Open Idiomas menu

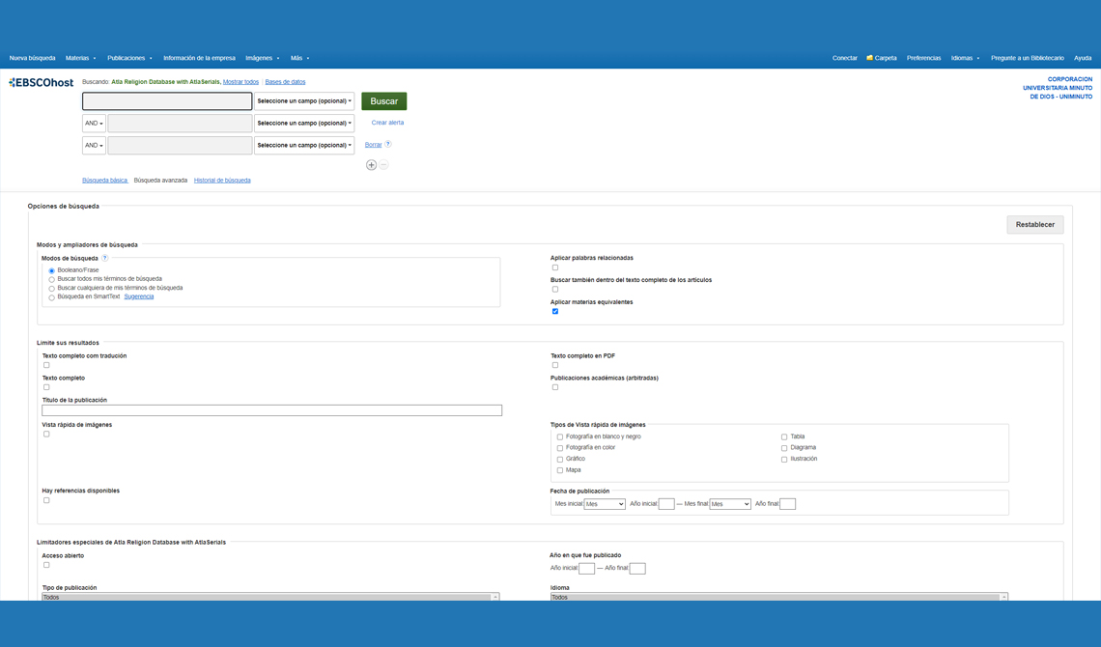966,58
